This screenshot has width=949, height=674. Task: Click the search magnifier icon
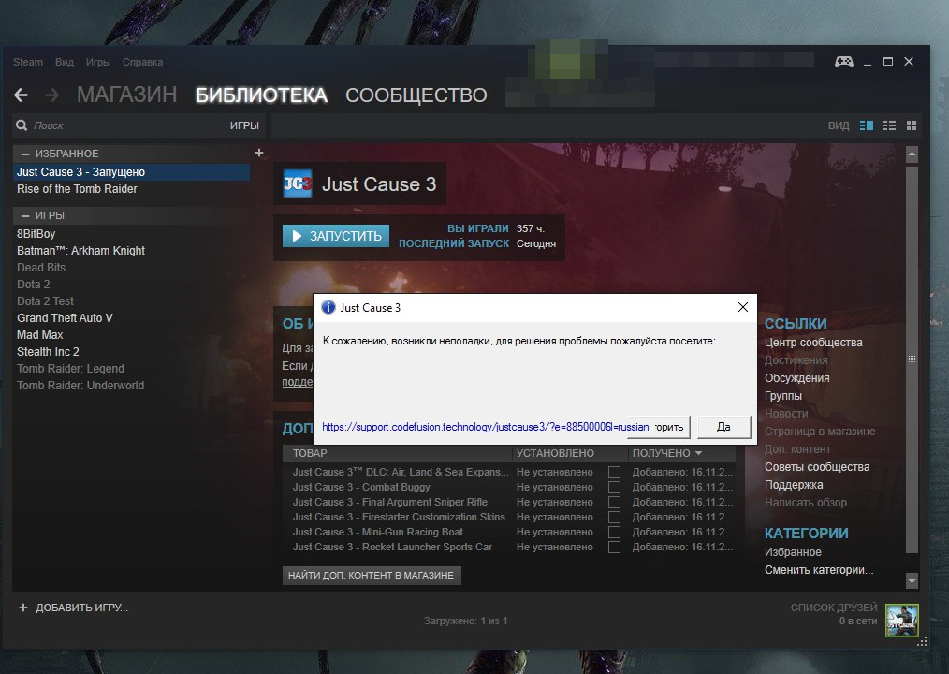pyautogui.click(x=22, y=125)
